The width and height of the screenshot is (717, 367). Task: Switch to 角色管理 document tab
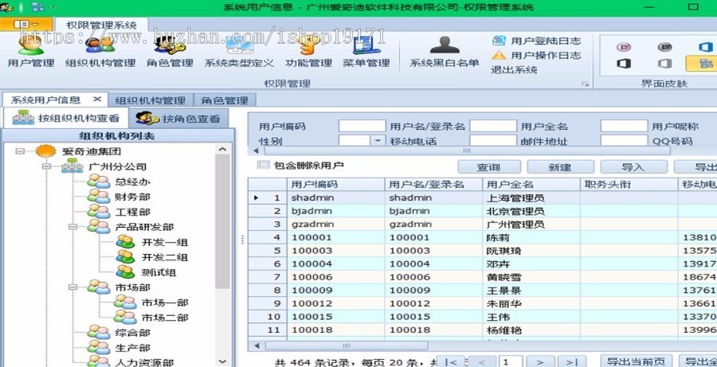pyautogui.click(x=225, y=100)
